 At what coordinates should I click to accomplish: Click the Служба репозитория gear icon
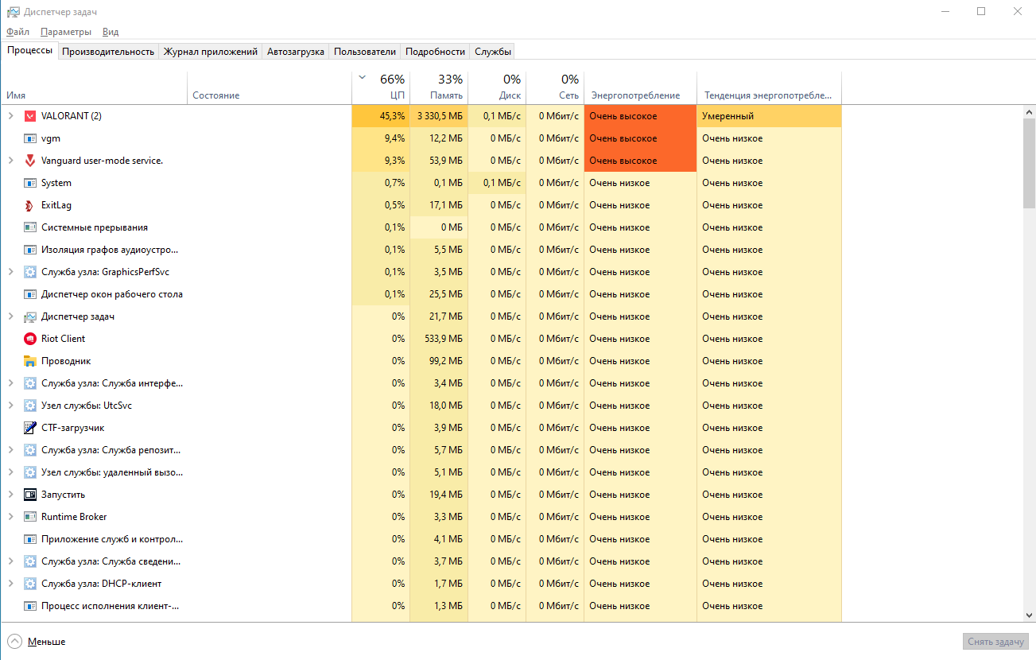point(30,450)
